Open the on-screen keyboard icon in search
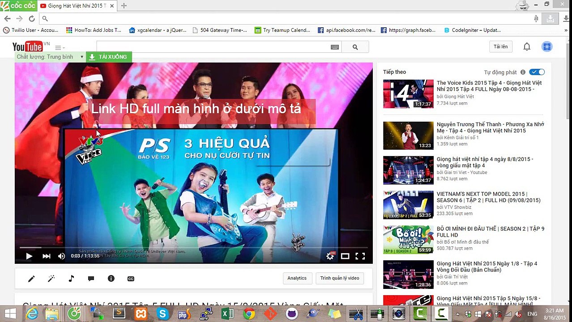 pos(334,47)
